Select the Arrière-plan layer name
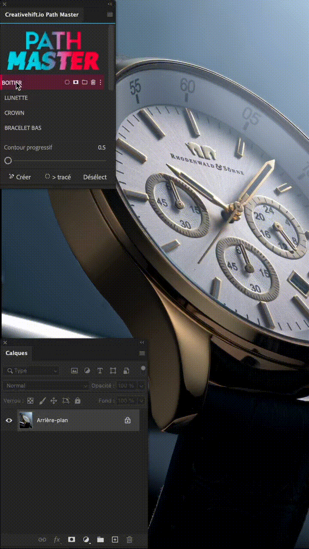The image size is (309, 549). [x=52, y=420]
